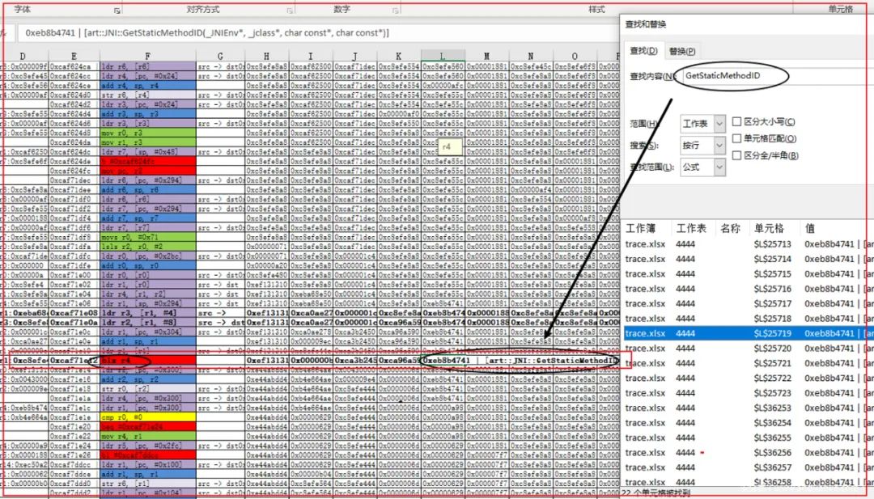This screenshot has height=499, width=874.
Task: Select search result $L$25717
Action: point(748,303)
